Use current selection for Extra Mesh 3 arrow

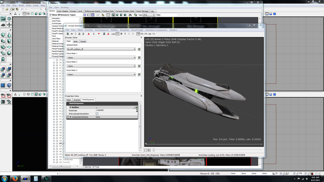[139, 74]
